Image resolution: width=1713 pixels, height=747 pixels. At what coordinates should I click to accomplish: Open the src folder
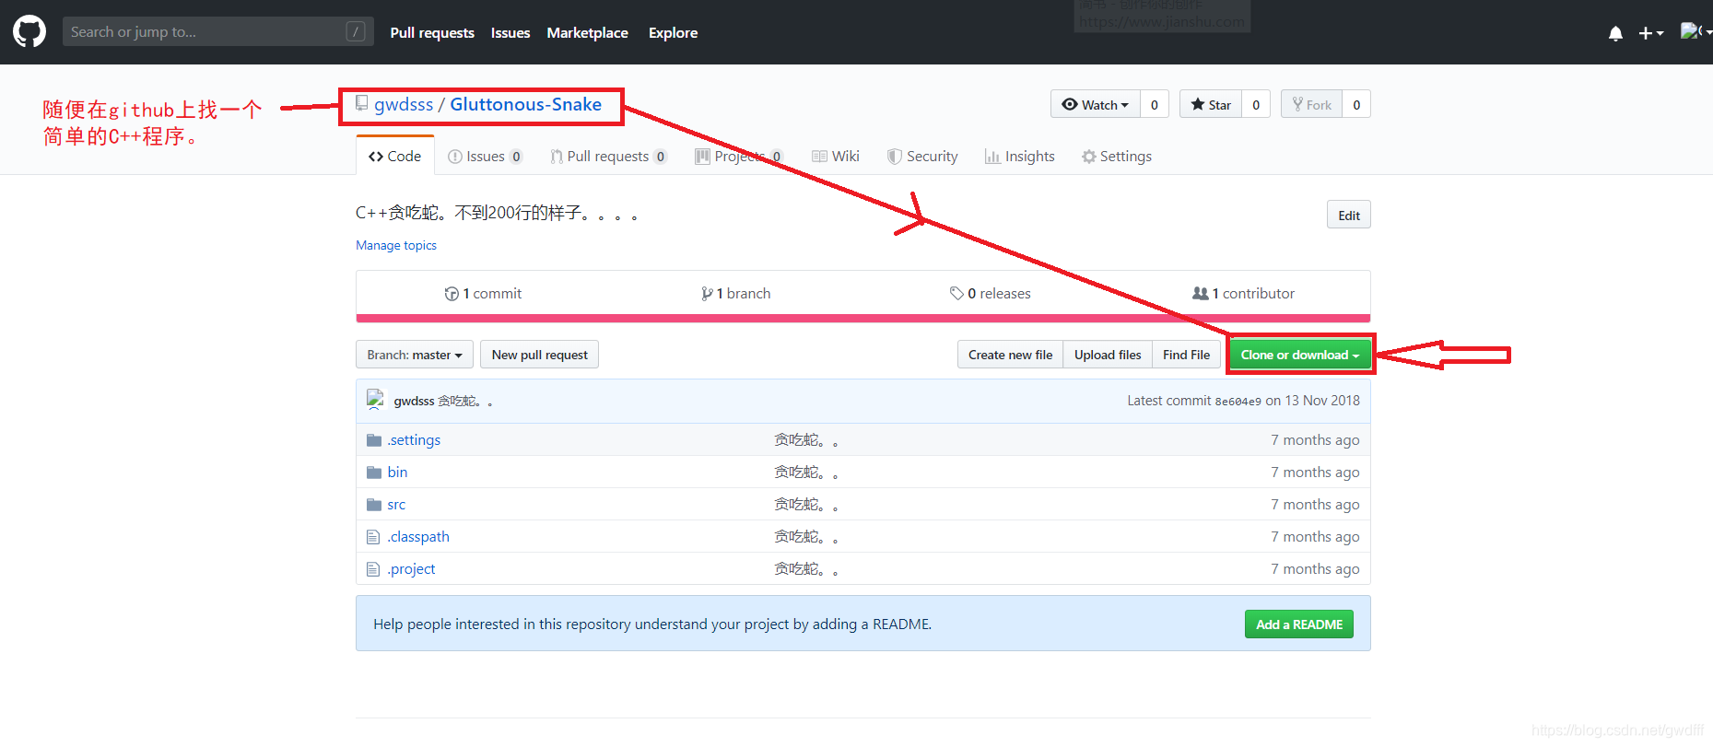click(396, 505)
